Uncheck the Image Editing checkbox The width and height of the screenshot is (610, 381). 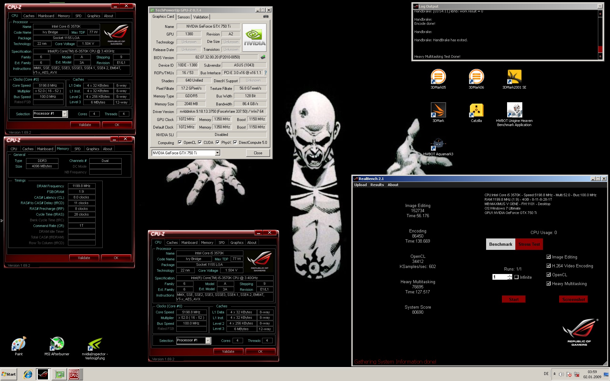[548, 257]
